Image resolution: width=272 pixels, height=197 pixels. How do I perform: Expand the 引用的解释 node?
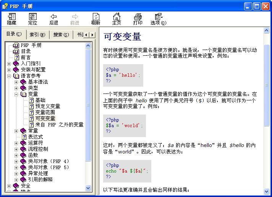tap(16, 180)
